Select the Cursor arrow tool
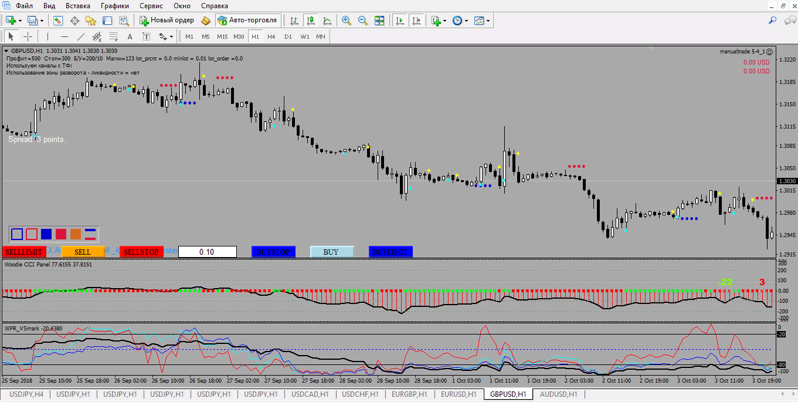This screenshot has width=798, height=402. point(11,36)
